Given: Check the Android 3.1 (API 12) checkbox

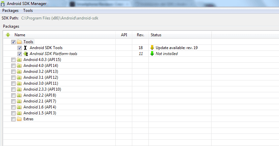Looking at the screenshot, I should [13, 77].
